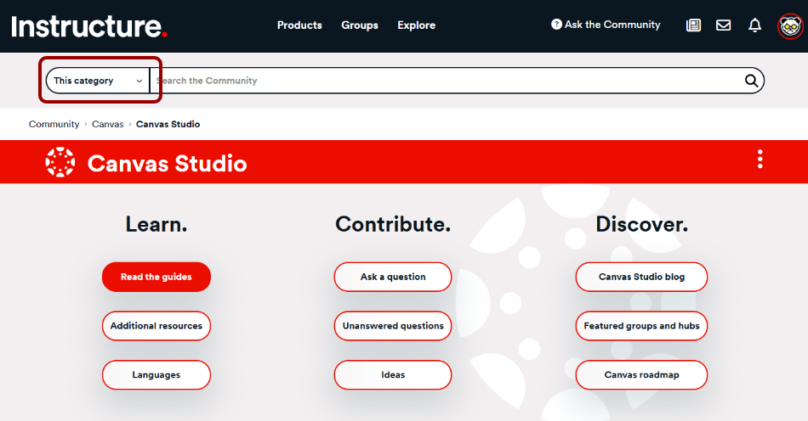Open the Canvas Studio blog
The height and width of the screenshot is (421, 808).
click(641, 277)
